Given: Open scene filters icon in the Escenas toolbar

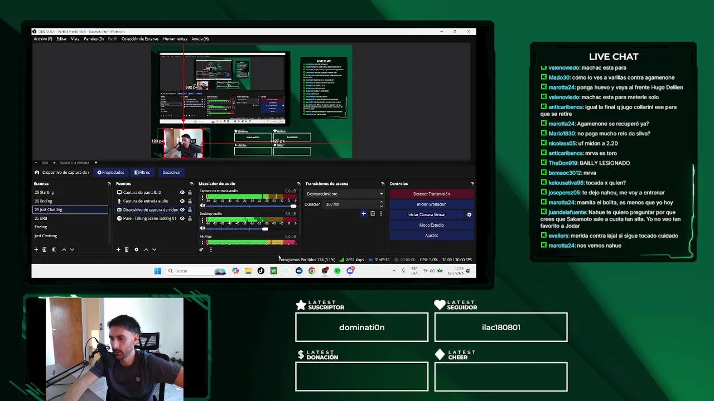Looking at the screenshot, I should click(54, 250).
